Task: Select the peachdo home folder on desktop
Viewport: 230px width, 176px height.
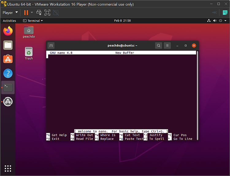Action: click(29, 32)
